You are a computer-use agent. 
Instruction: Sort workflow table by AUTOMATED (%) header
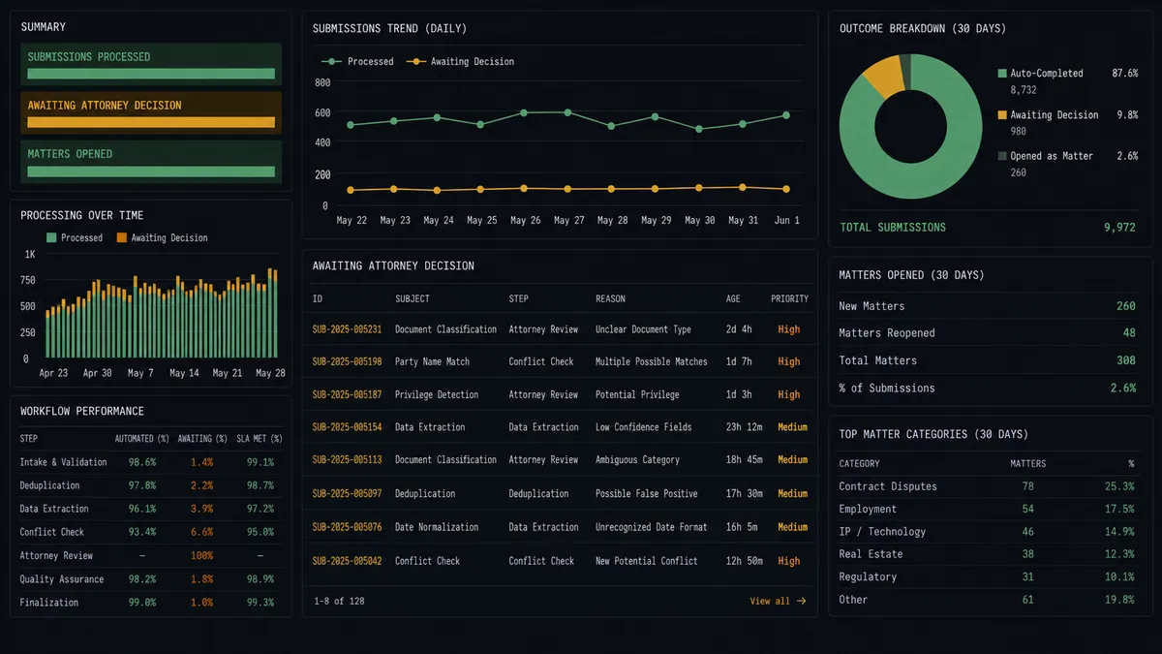click(142, 439)
